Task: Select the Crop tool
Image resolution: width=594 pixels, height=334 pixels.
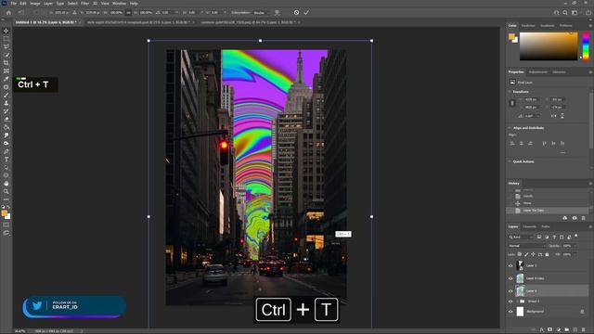Action: 6,63
